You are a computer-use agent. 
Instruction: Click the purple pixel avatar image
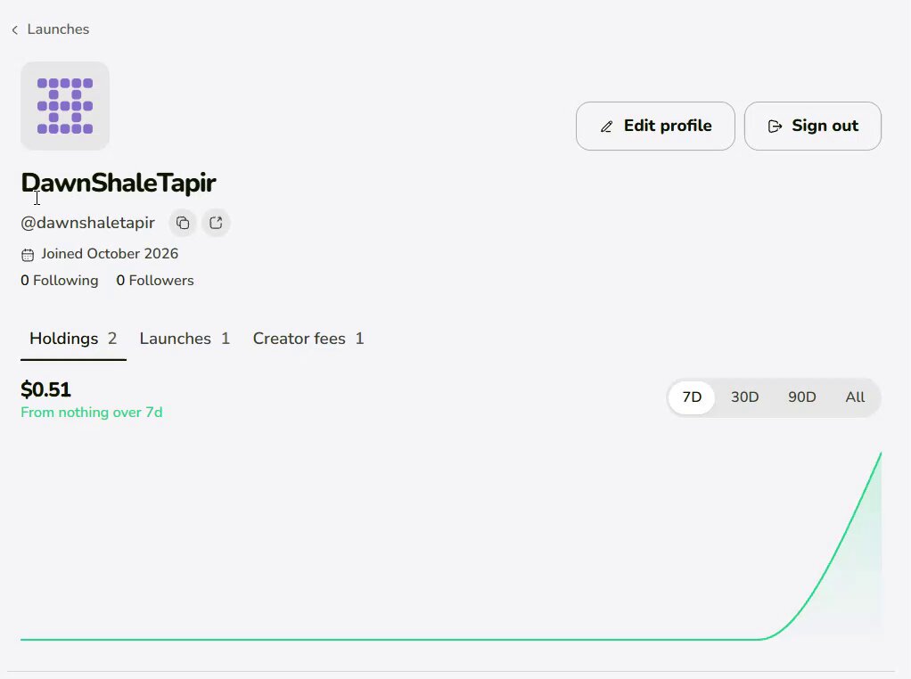click(65, 106)
